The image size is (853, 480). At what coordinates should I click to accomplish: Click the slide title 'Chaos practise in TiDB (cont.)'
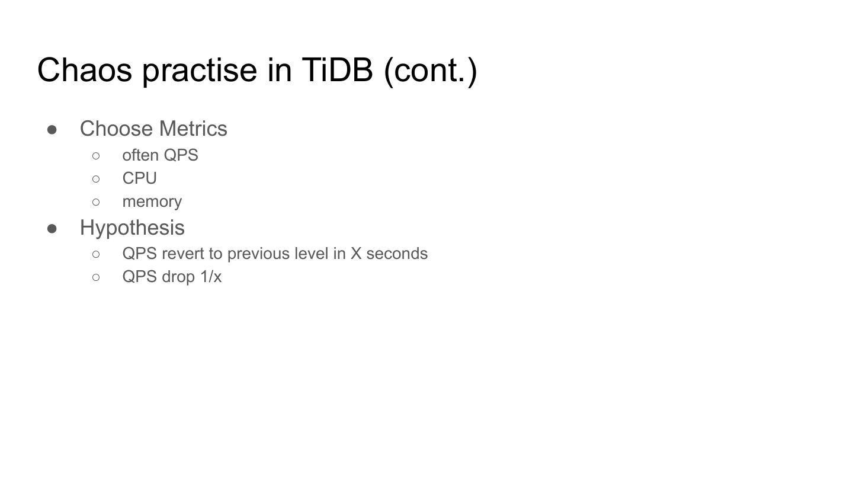[257, 70]
